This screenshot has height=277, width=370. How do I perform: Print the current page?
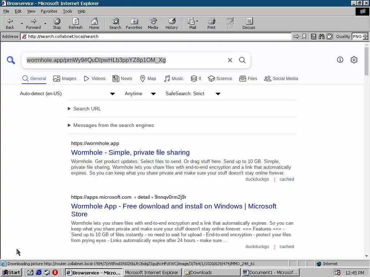pos(211,23)
